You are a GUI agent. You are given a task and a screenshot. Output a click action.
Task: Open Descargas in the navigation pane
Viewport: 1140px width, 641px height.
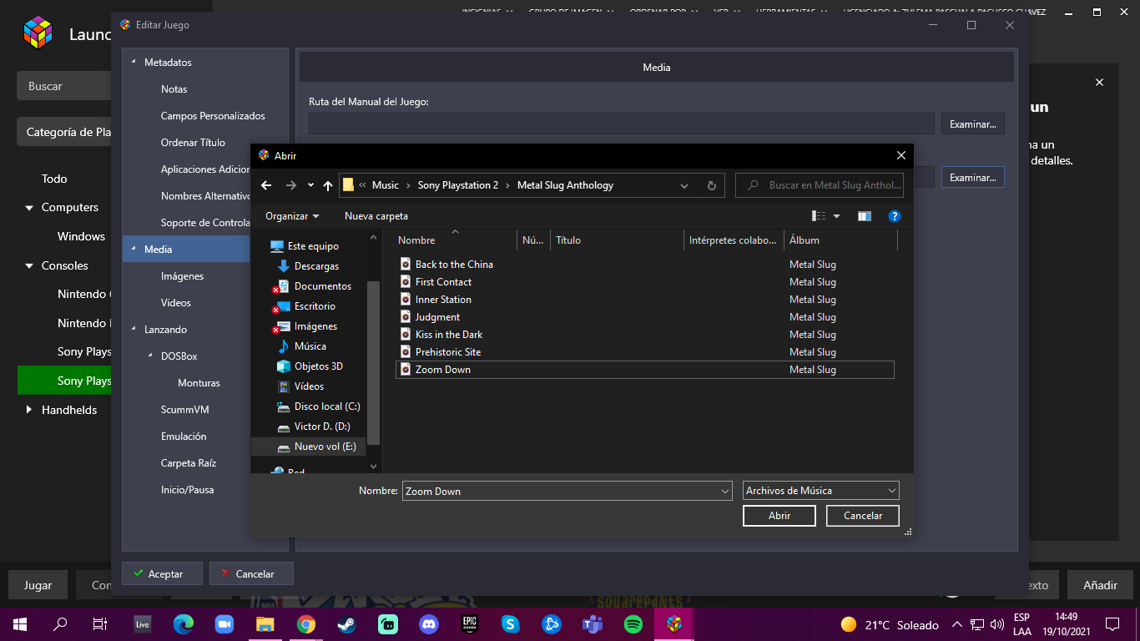[317, 266]
